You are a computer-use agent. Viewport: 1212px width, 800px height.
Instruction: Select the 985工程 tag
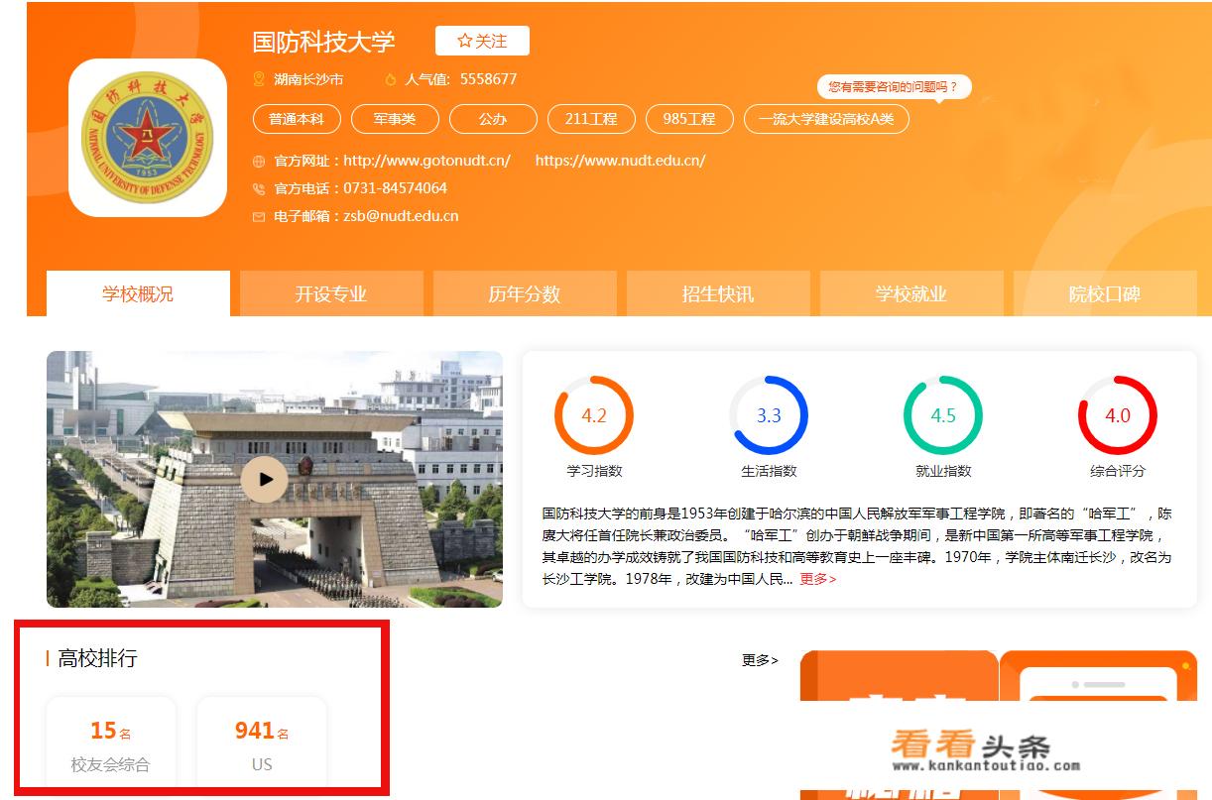tap(689, 119)
